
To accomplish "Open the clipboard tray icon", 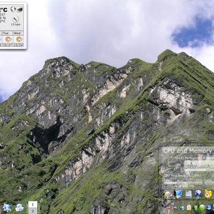I will click(189, 208).
